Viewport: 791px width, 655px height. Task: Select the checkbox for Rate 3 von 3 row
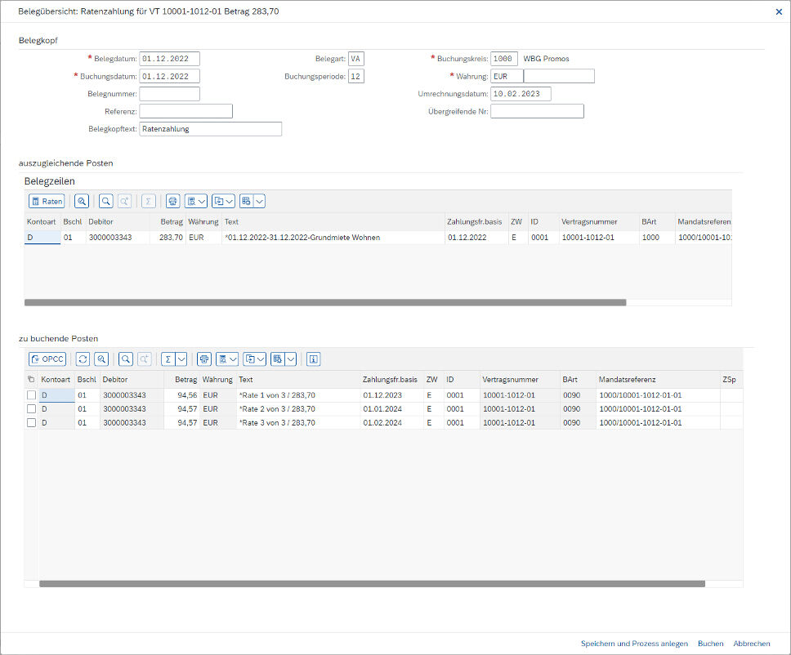[x=32, y=423]
